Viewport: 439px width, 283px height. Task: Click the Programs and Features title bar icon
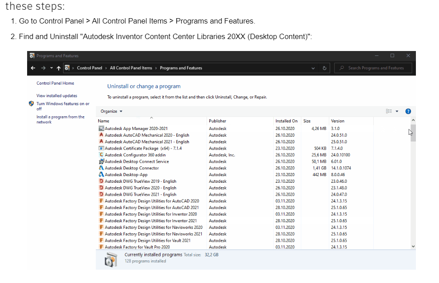point(32,55)
